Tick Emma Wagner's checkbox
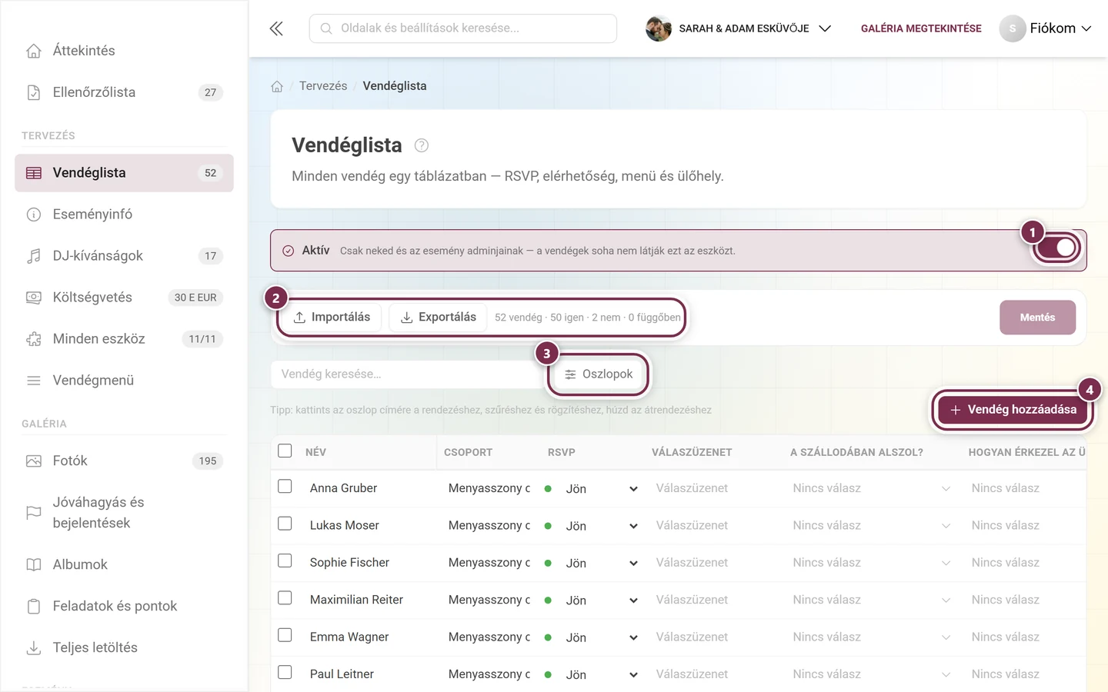Viewport: 1108px width, 692px height. pyautogui.click(x=285, y=635)
